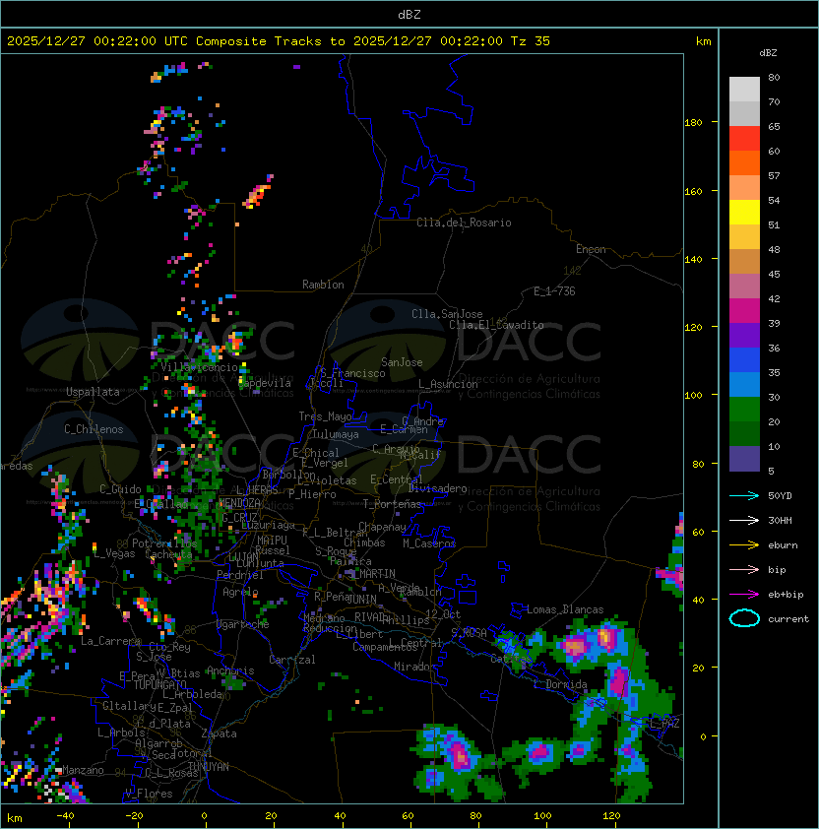The image size is (819, 829).
Task: Pick the magenta 39-42 dBZ swatch
Action: [x=744, y=311]
